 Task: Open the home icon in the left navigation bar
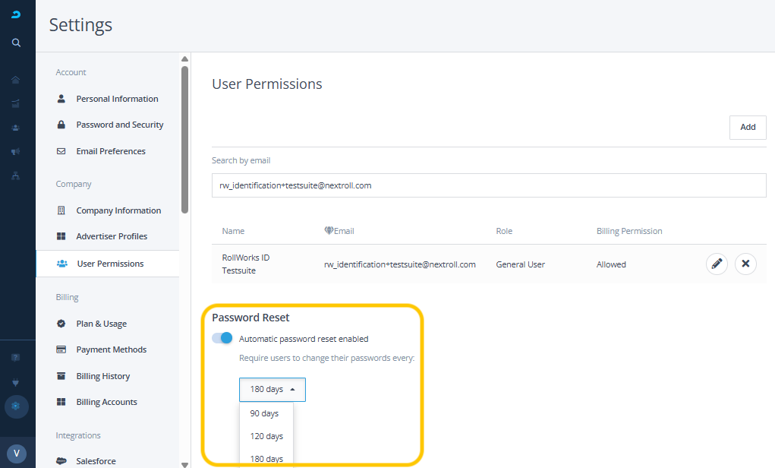coord(16,80)
